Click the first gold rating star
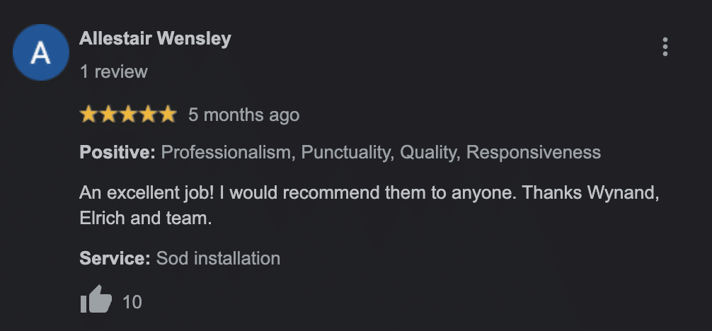712x331 pixels. [x=88, y=115]
